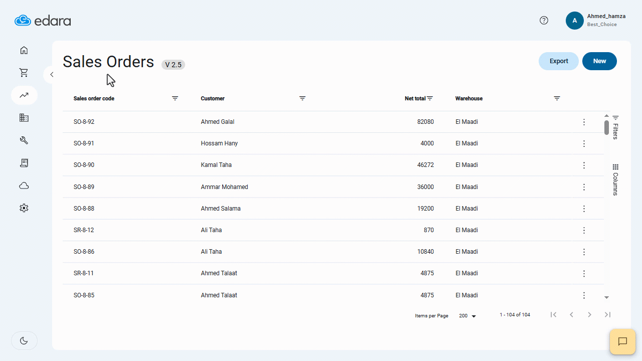Go to the previous page
This screenshot has height=361, width=642.
(571, 315)
